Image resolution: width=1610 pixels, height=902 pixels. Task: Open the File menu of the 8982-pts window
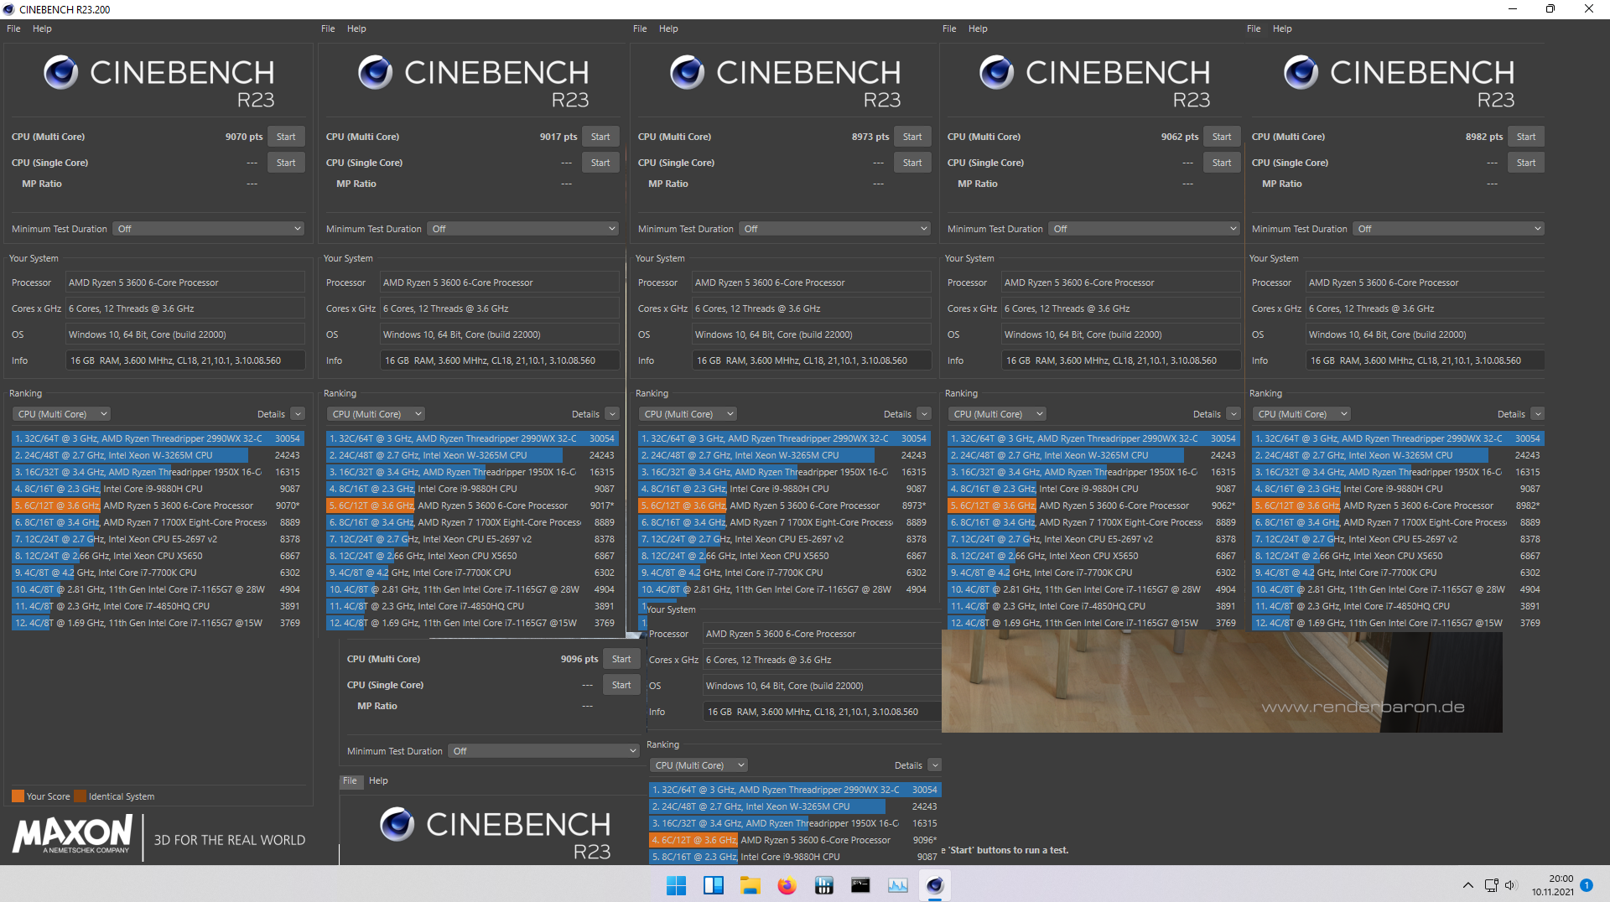coord(1254,29)
